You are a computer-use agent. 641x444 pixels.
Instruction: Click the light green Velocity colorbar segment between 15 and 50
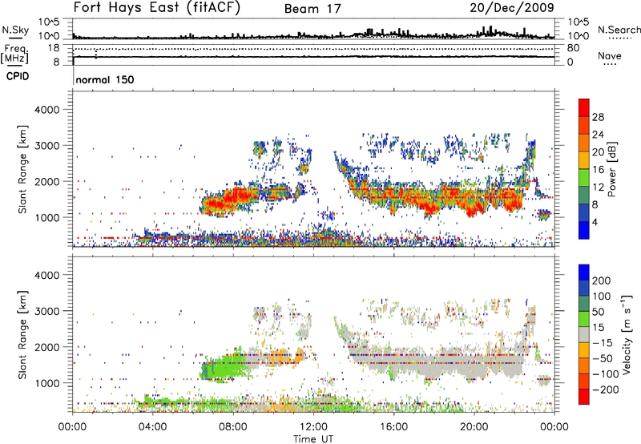[584, 319]
